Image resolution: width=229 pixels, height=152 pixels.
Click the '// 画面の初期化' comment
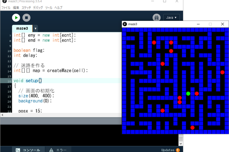(36, 91)
